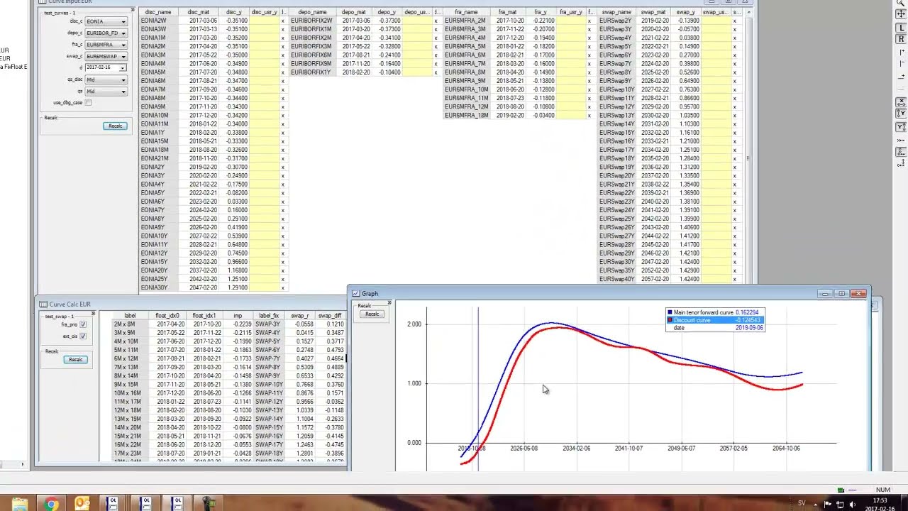Viewport: 908px width, 511px height.
Task: Click the Graph window title icon
Action: [356, 293]
